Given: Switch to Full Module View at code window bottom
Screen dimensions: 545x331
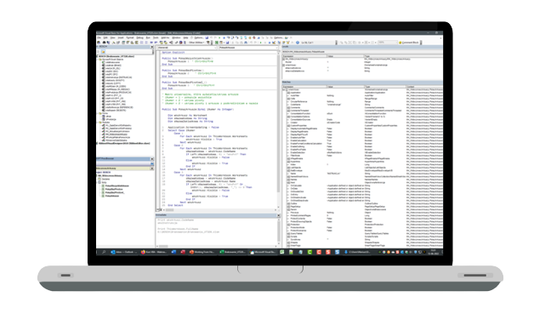Looking at the screenshot, I should (x=161, y=210).
